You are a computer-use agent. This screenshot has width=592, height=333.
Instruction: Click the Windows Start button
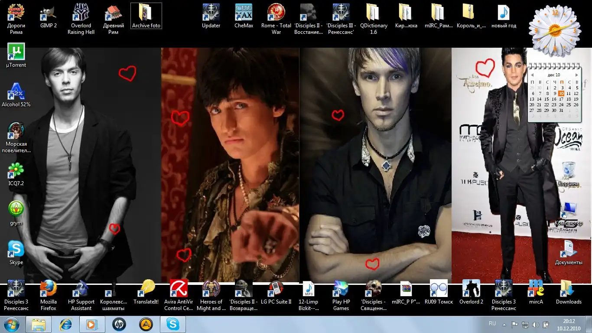click(12, 324)
